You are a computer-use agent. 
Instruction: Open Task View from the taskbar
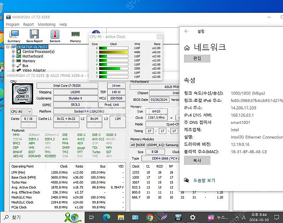pos(92,217)
